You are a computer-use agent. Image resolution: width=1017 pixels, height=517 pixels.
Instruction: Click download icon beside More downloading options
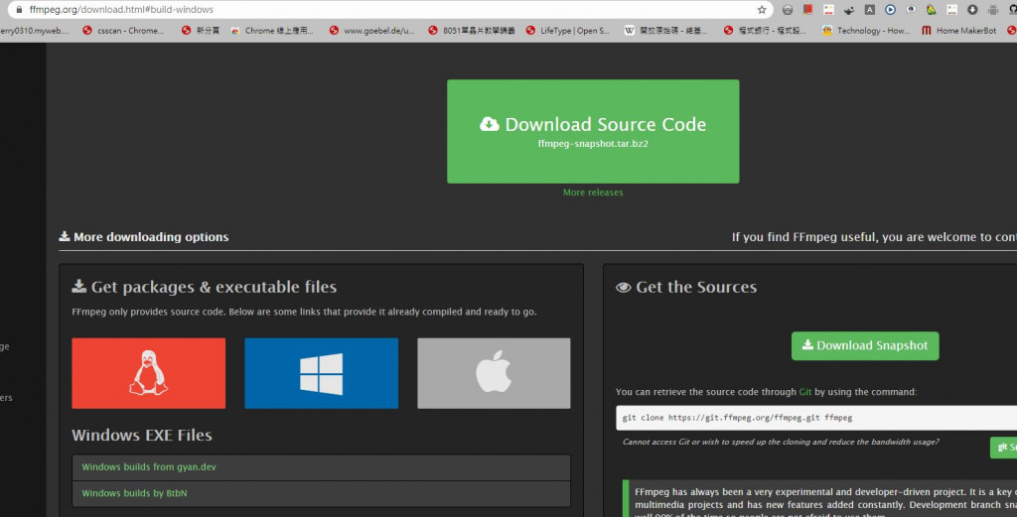[x=65, y=236]
